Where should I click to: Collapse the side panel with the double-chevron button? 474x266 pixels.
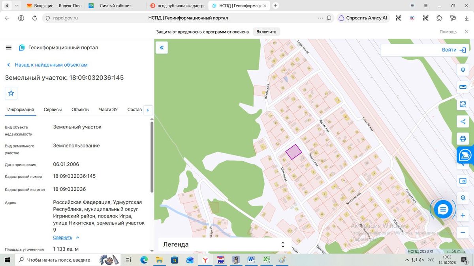tap(162, 48)
